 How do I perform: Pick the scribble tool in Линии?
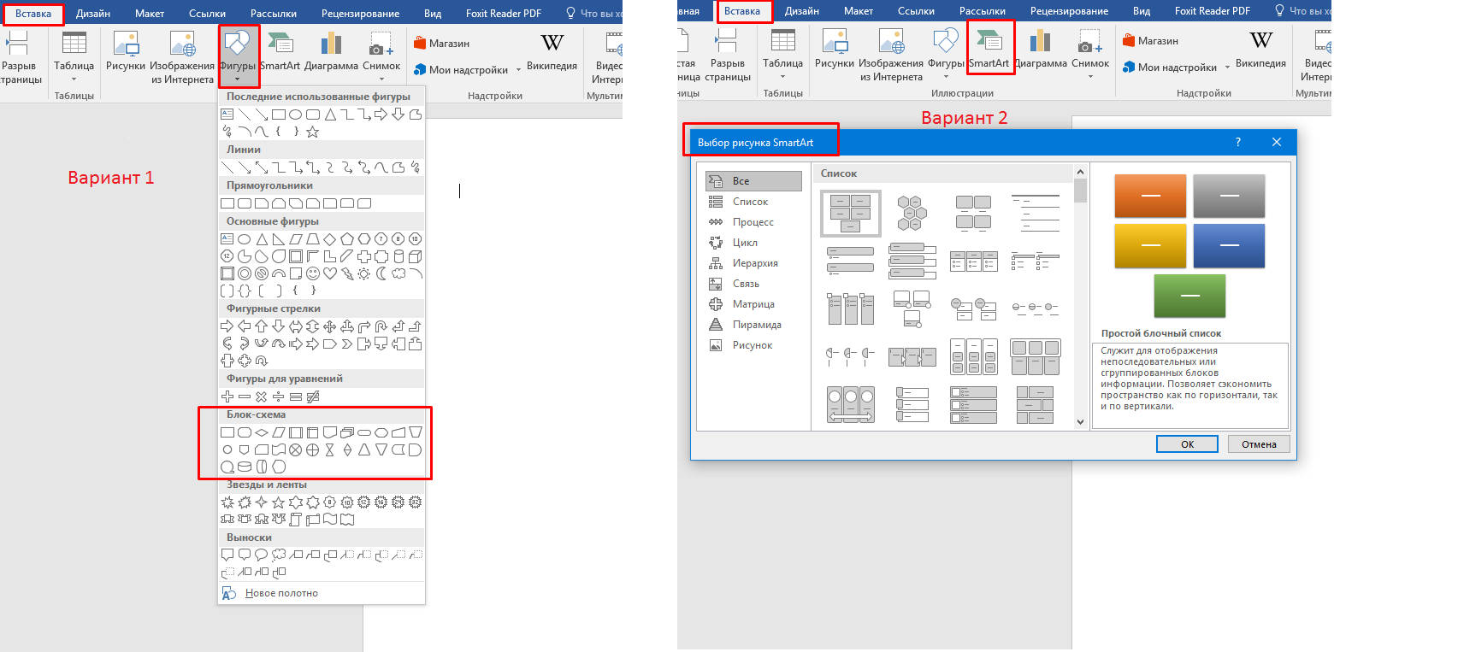click(415, 167)
